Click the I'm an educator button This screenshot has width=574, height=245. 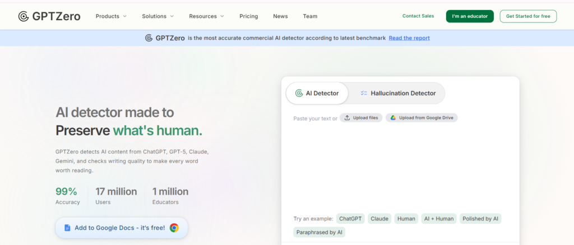coord(470,16)
